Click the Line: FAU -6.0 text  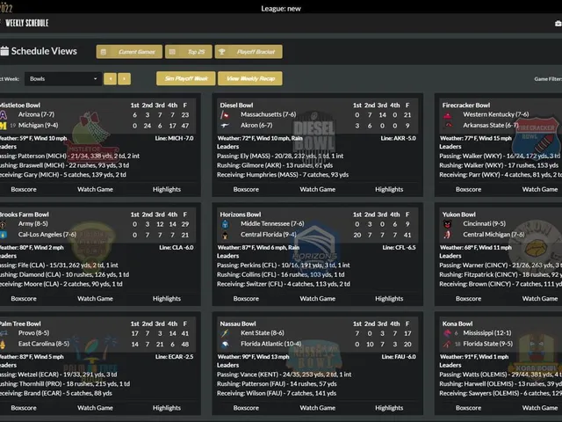[399, 357]
